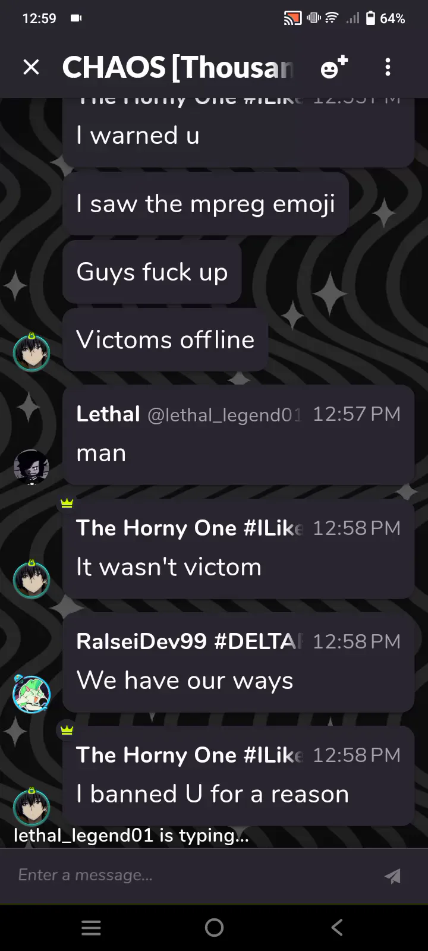
Task: Tap the Lethal @lethal_legend01 username
Action: 188,414
